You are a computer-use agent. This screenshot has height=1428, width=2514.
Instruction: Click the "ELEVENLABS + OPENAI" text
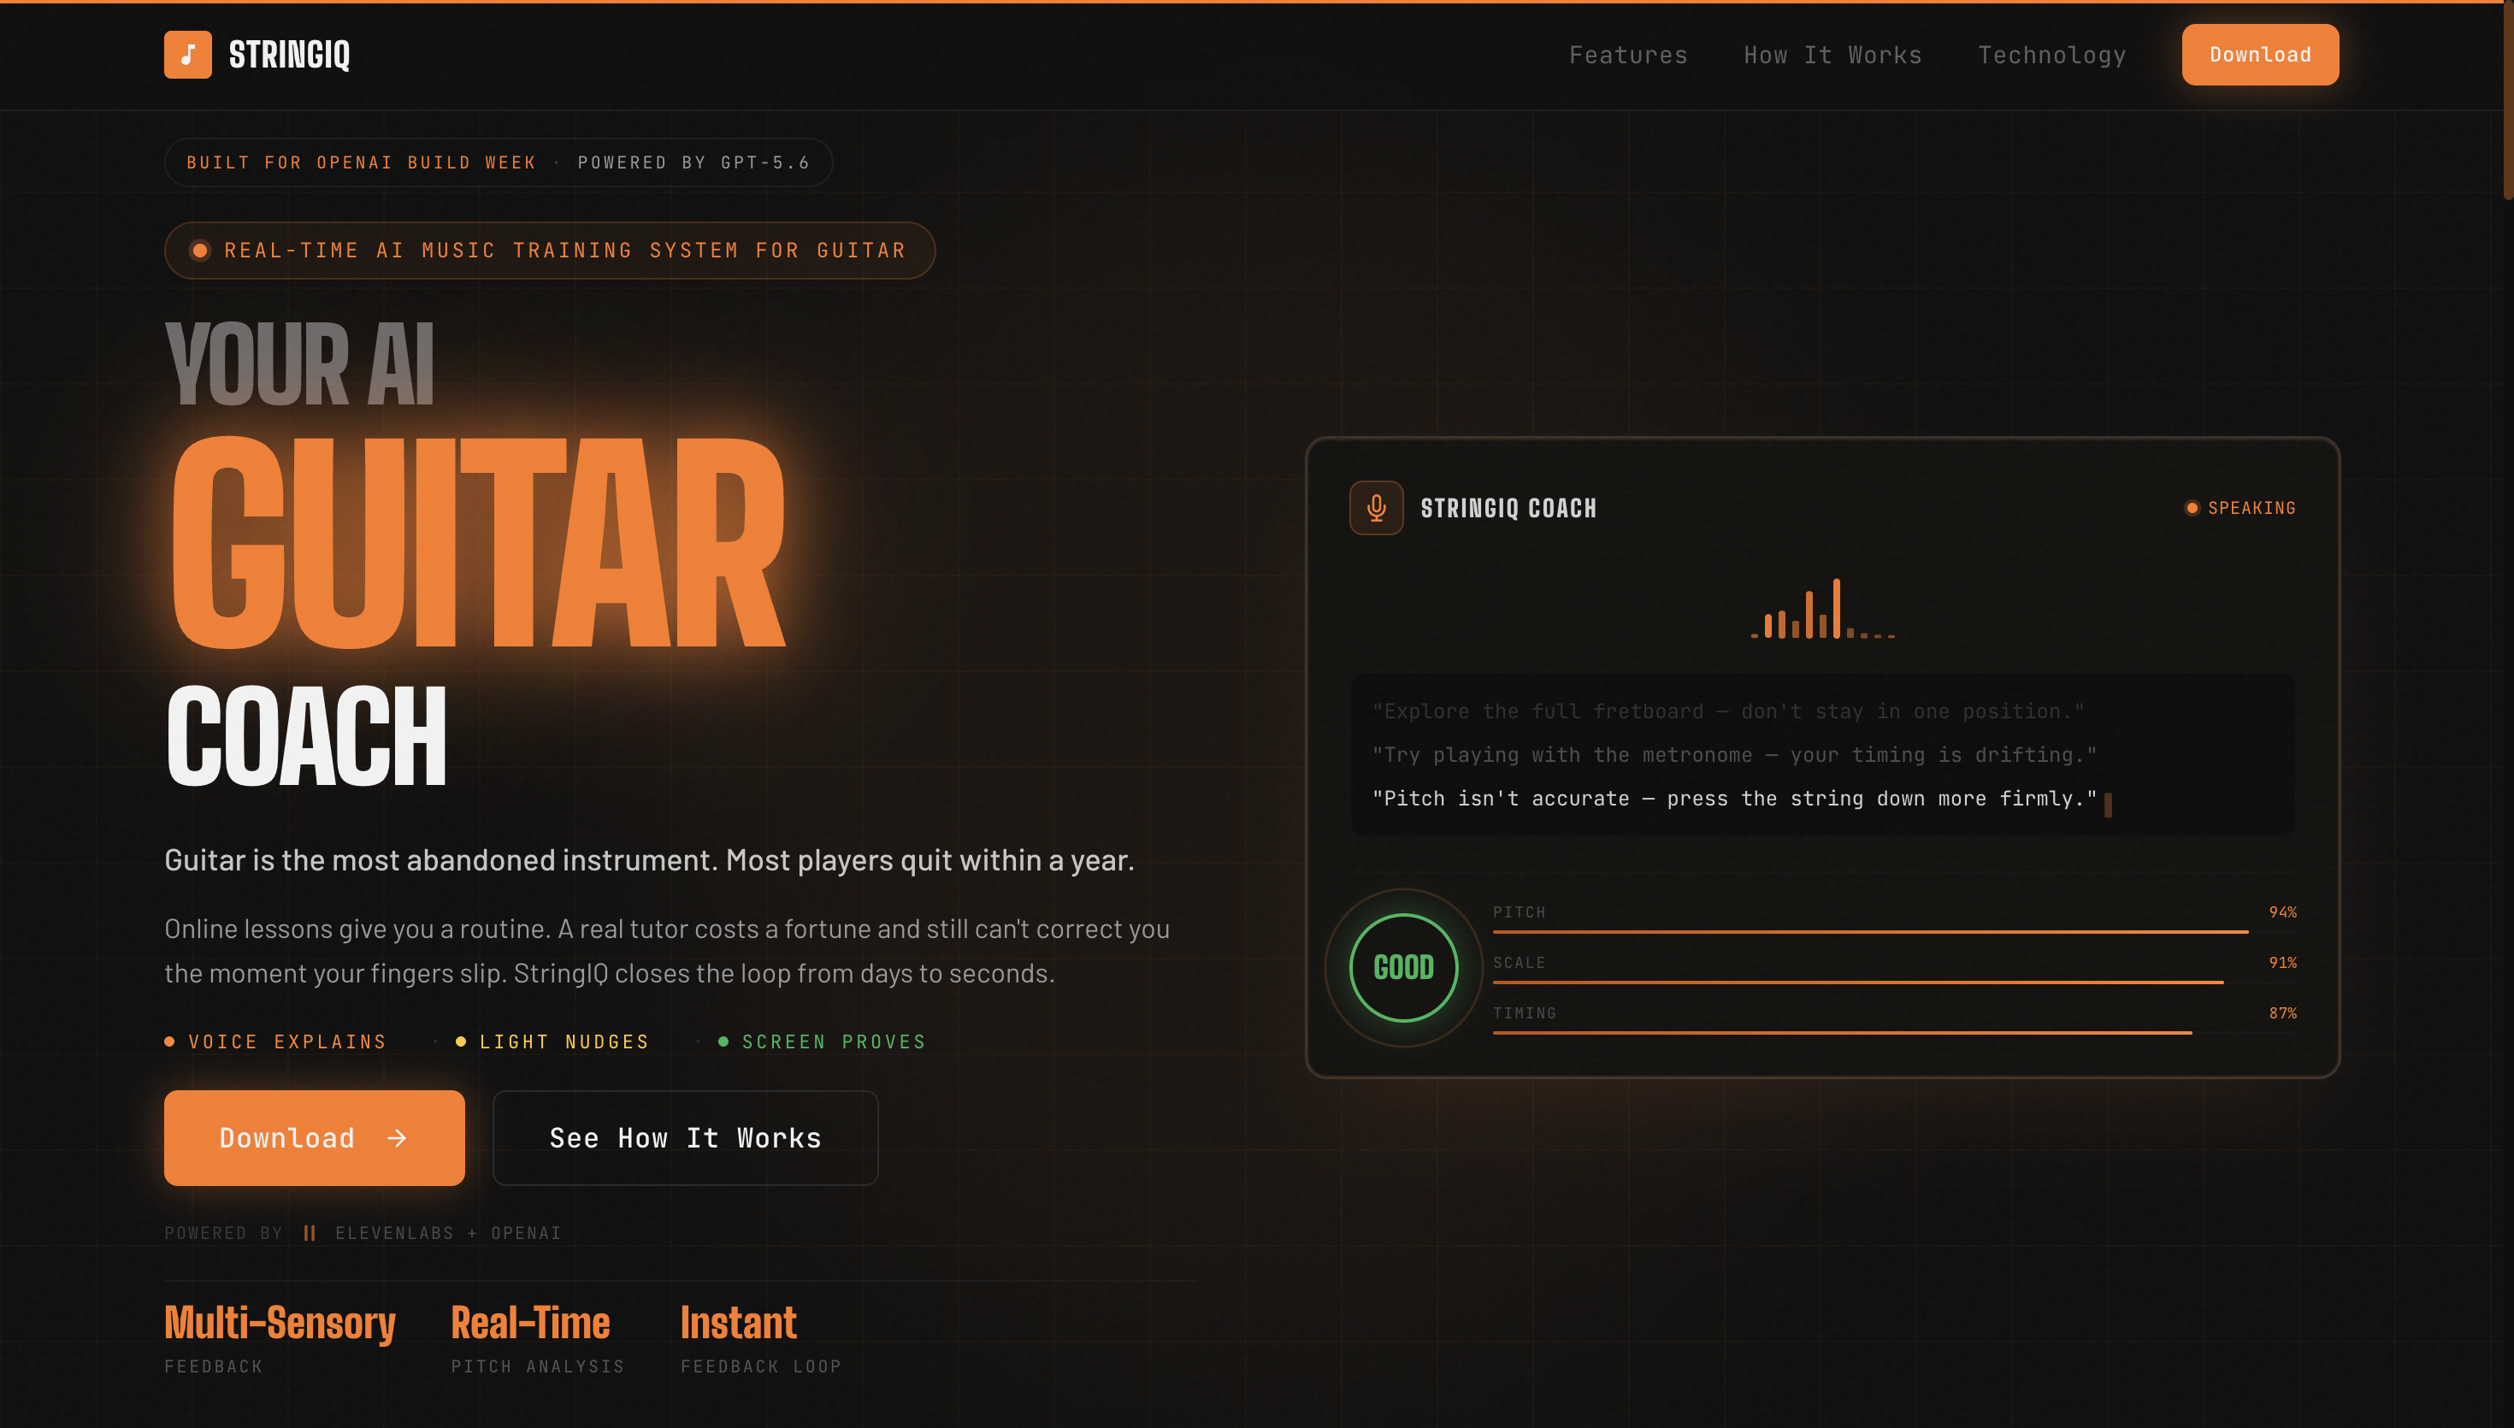point(448,1233)
